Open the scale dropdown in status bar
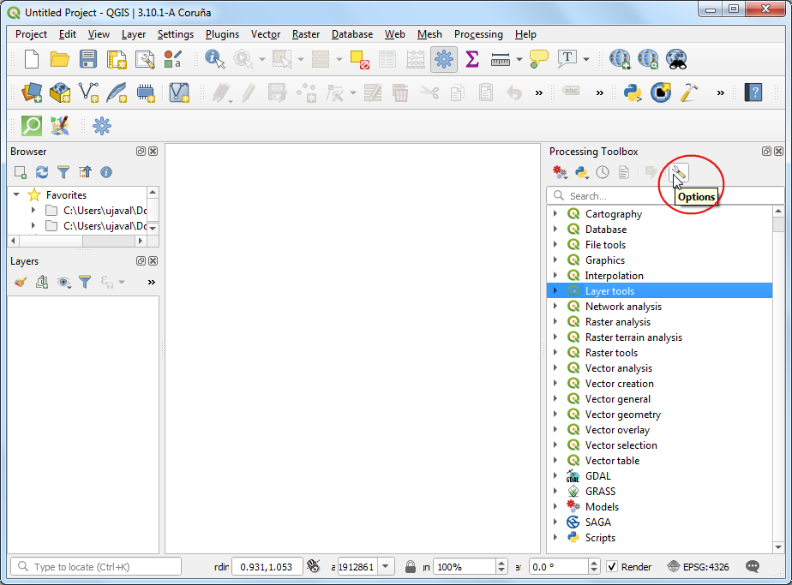The width and height of the screenshot is (792, 585). pyautogui.click(x=386, y=566)
